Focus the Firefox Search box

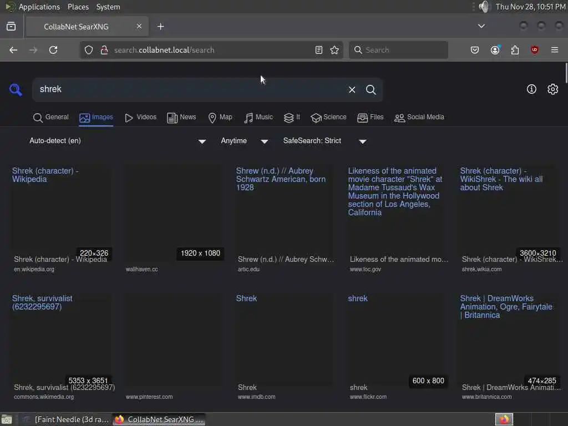coord(398,50)
